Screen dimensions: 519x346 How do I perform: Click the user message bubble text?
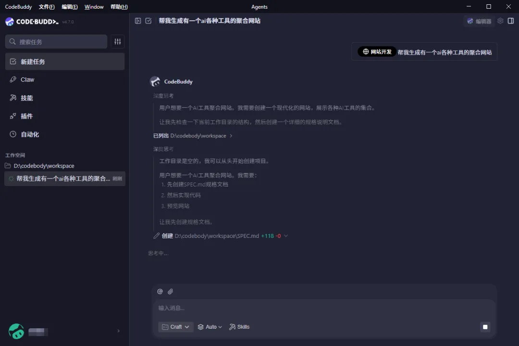(x=445, y=52)
